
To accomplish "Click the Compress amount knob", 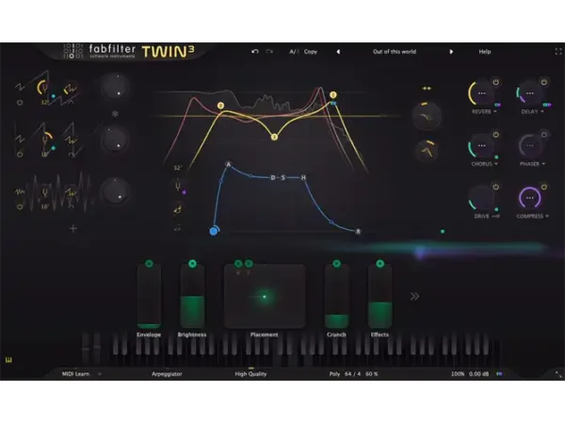I will 529,198.
